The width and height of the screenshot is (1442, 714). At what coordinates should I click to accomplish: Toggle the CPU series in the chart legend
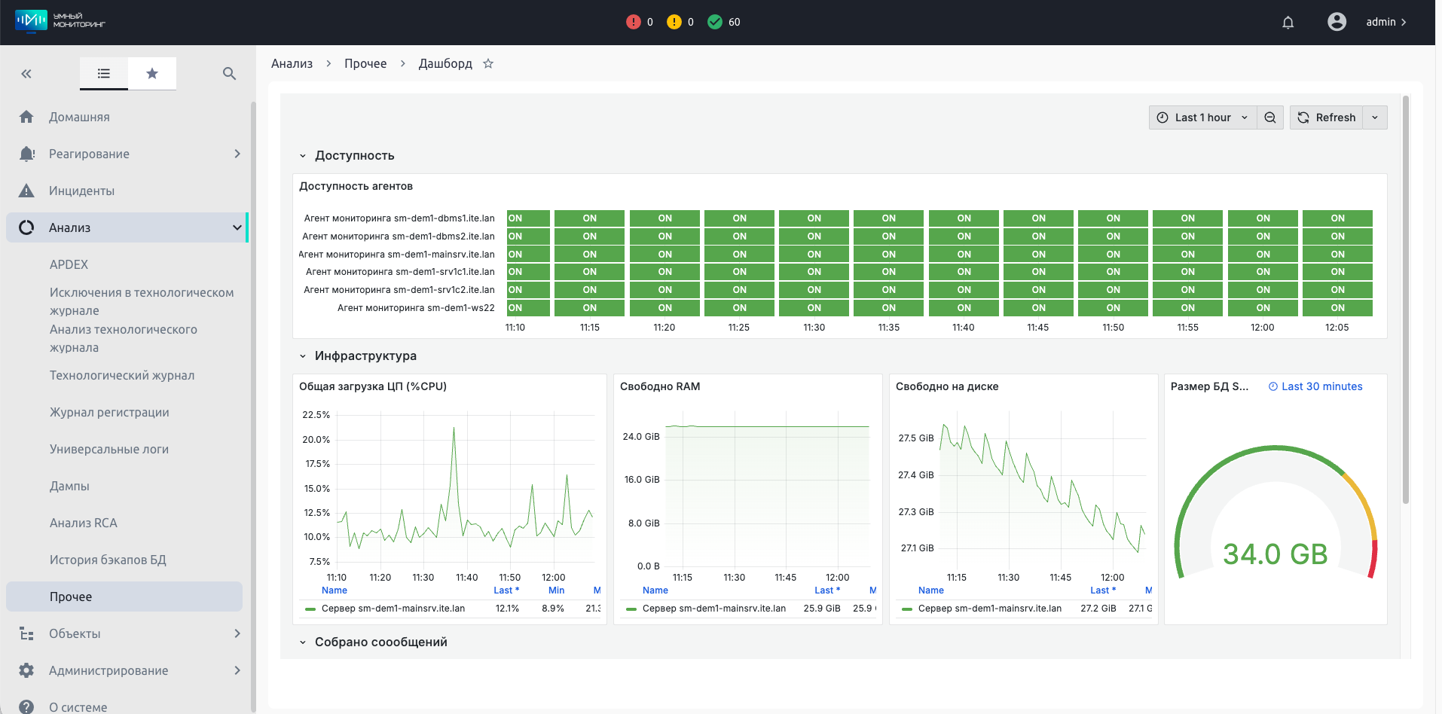393,609
